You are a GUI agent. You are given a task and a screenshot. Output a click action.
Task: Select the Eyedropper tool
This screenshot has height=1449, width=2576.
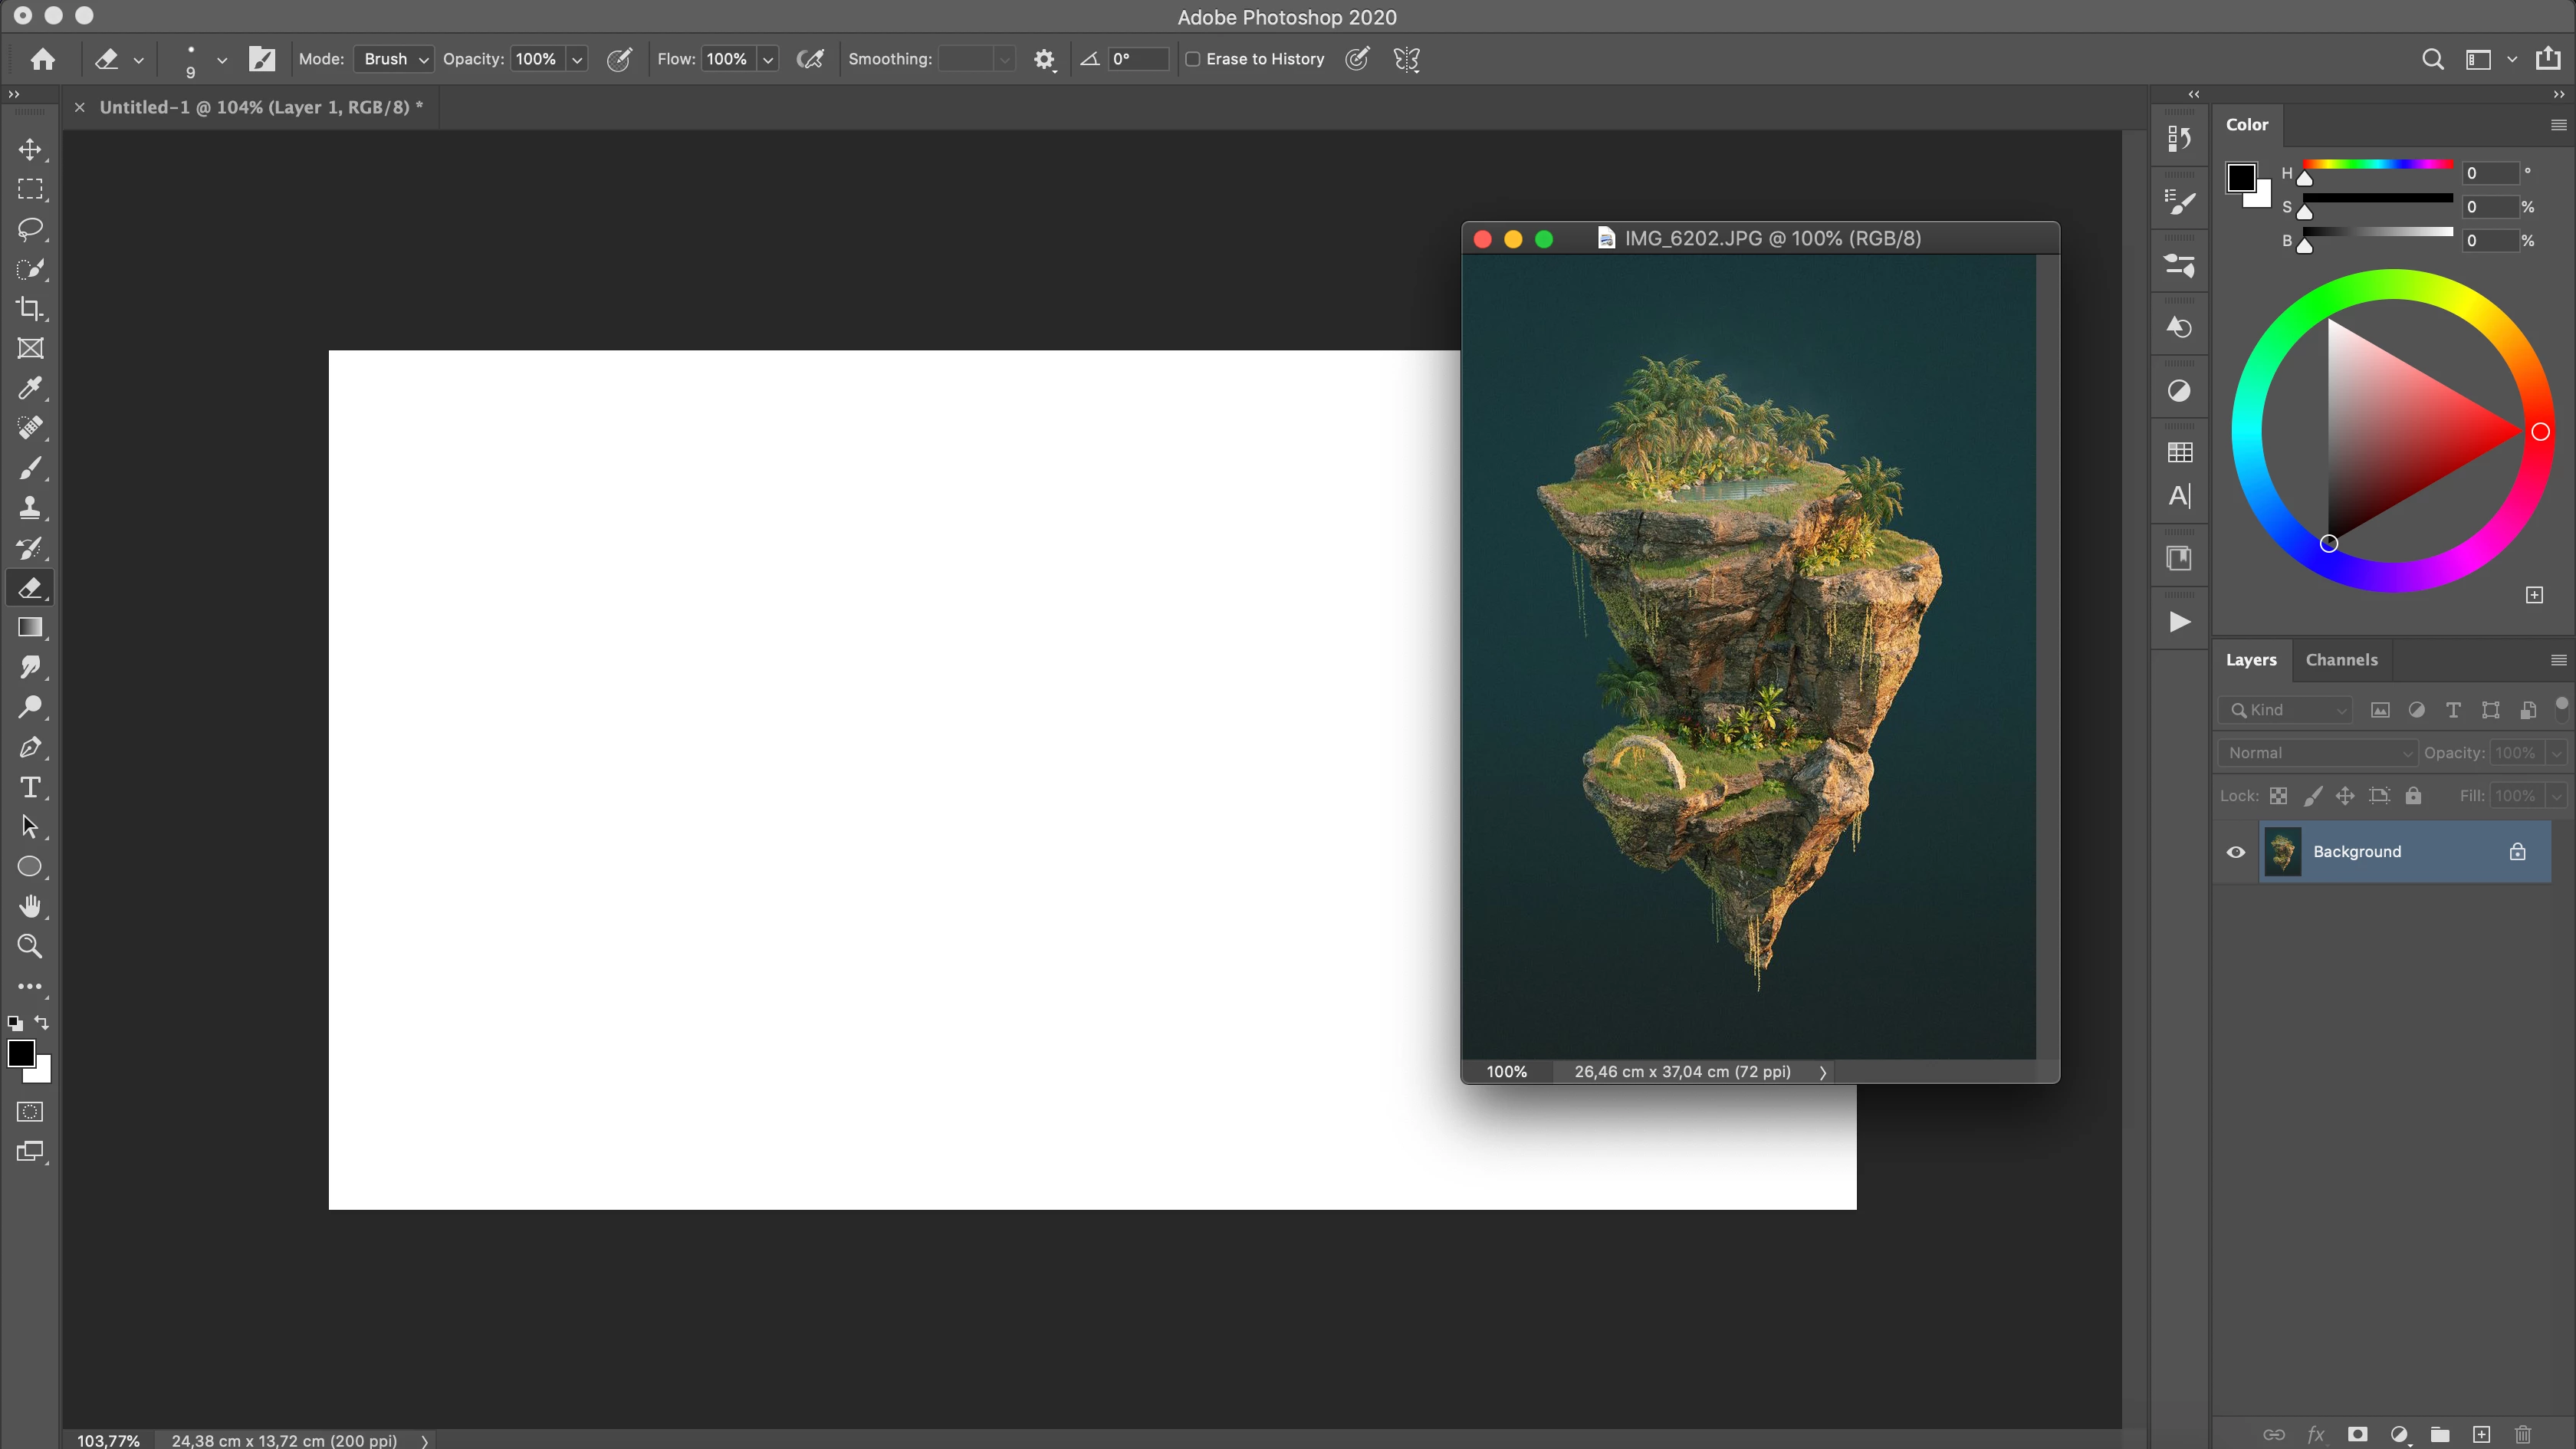30,388
